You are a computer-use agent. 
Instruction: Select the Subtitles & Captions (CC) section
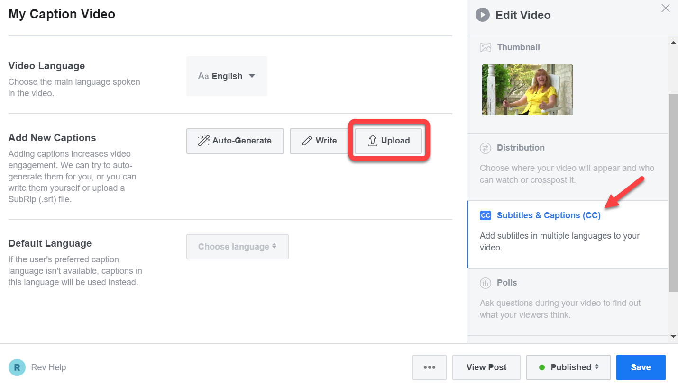click(568, 235)
